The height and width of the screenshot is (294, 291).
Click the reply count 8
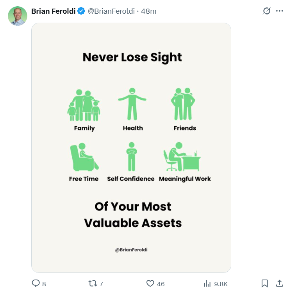coord(44,284)
